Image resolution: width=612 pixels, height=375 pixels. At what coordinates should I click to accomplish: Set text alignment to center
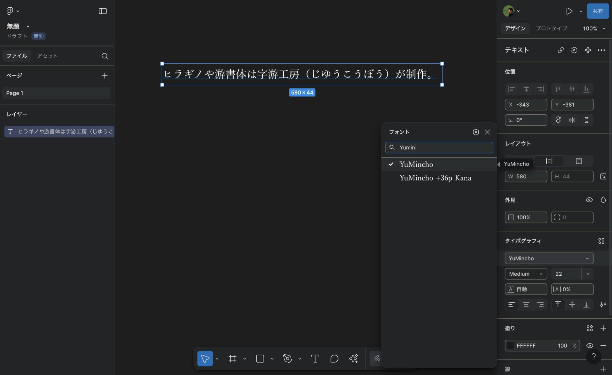(x=526, y=305)
